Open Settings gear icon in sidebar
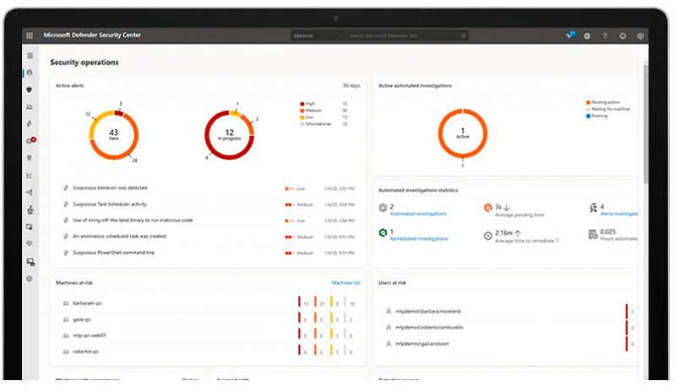Viewport: 676px width, 392px height. tap(30, 279)
